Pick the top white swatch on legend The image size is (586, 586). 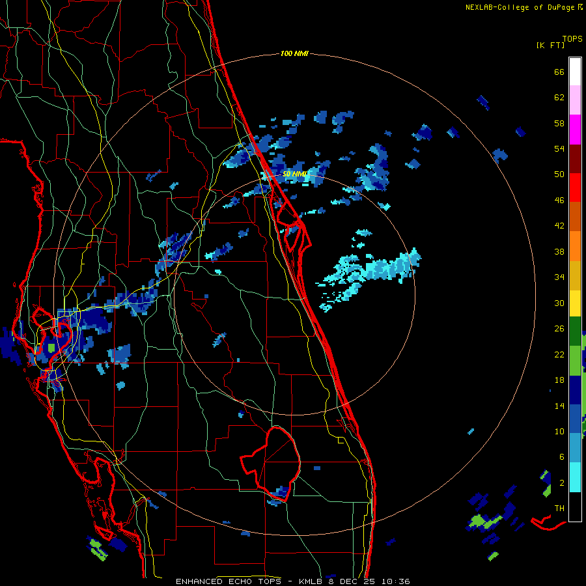tap(575, 72)
